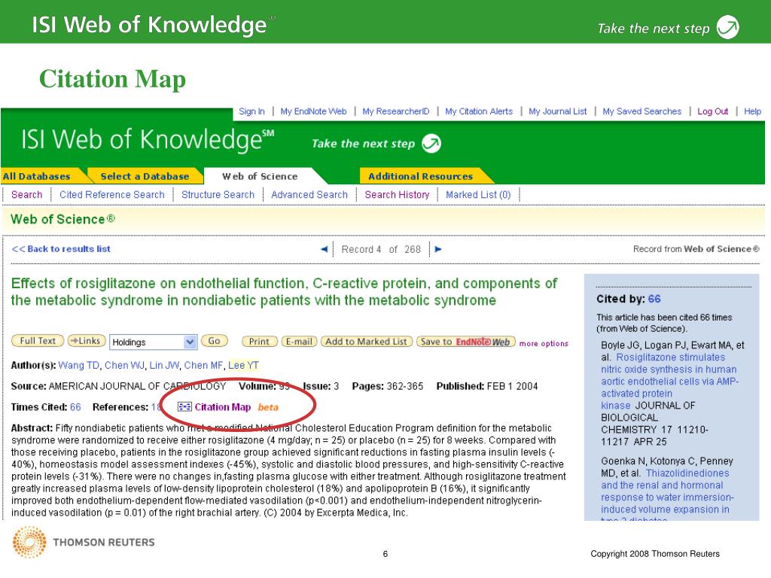Click the Links button
Screen dimensions: 771x578
pyautogui.click(x=86, y=341)
